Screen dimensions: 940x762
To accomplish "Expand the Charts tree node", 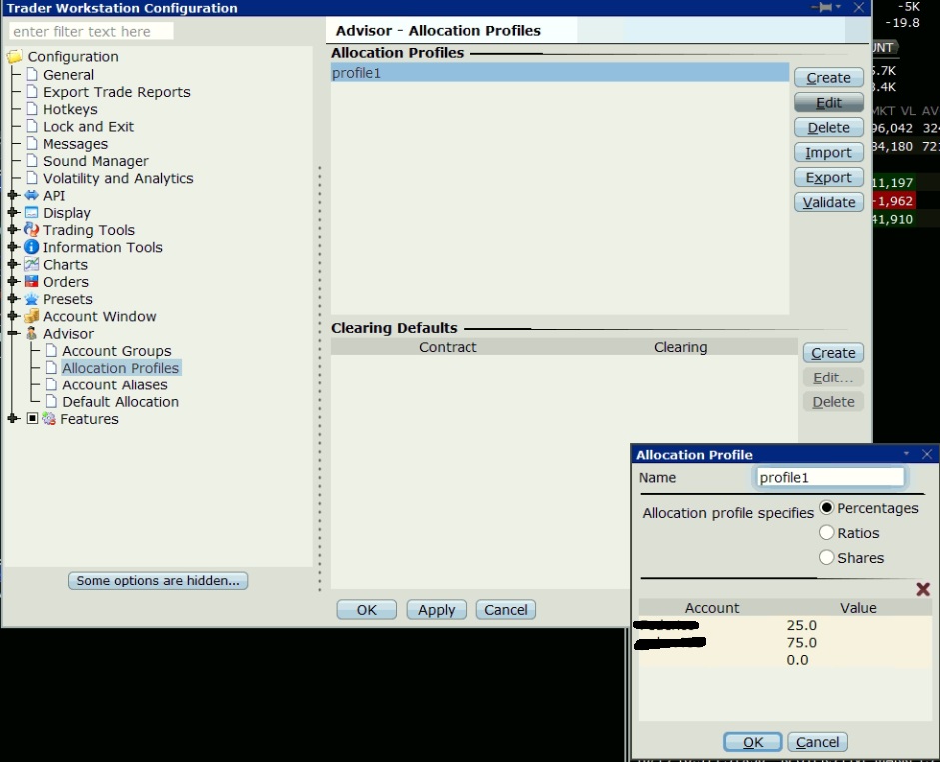I will pyautogui.click(x=13, y=264).
